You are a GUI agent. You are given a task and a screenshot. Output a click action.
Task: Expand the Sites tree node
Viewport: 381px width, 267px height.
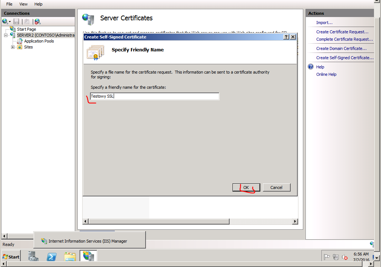13,47
